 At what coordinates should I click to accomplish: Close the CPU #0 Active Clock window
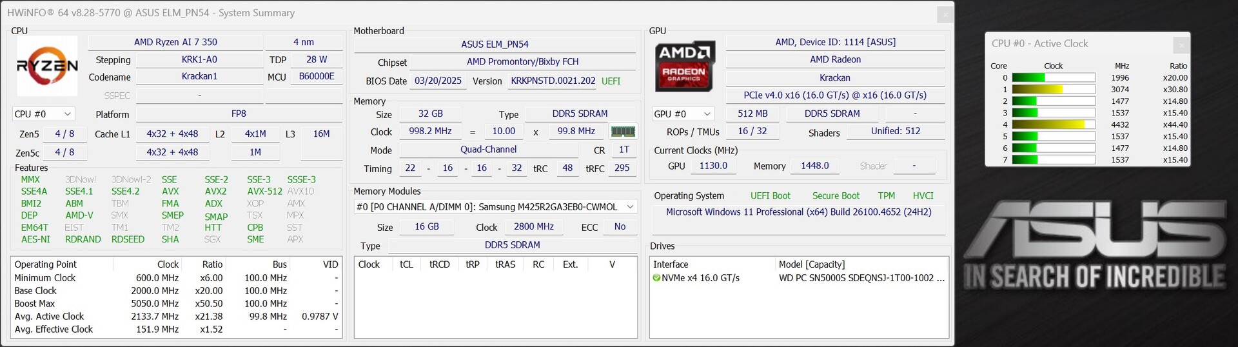point(1181,45)
